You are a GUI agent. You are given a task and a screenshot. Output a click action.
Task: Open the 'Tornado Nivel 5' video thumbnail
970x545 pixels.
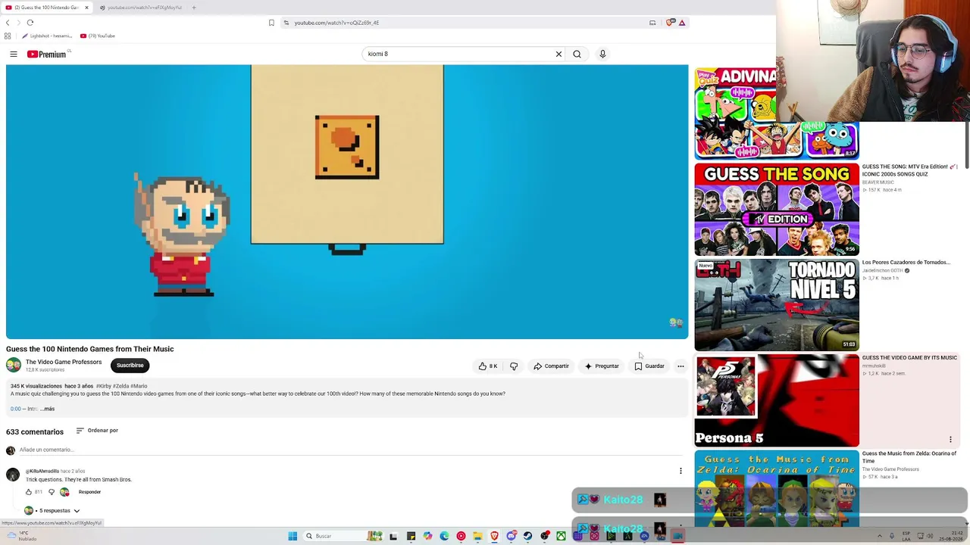click(x=777, y=304)
